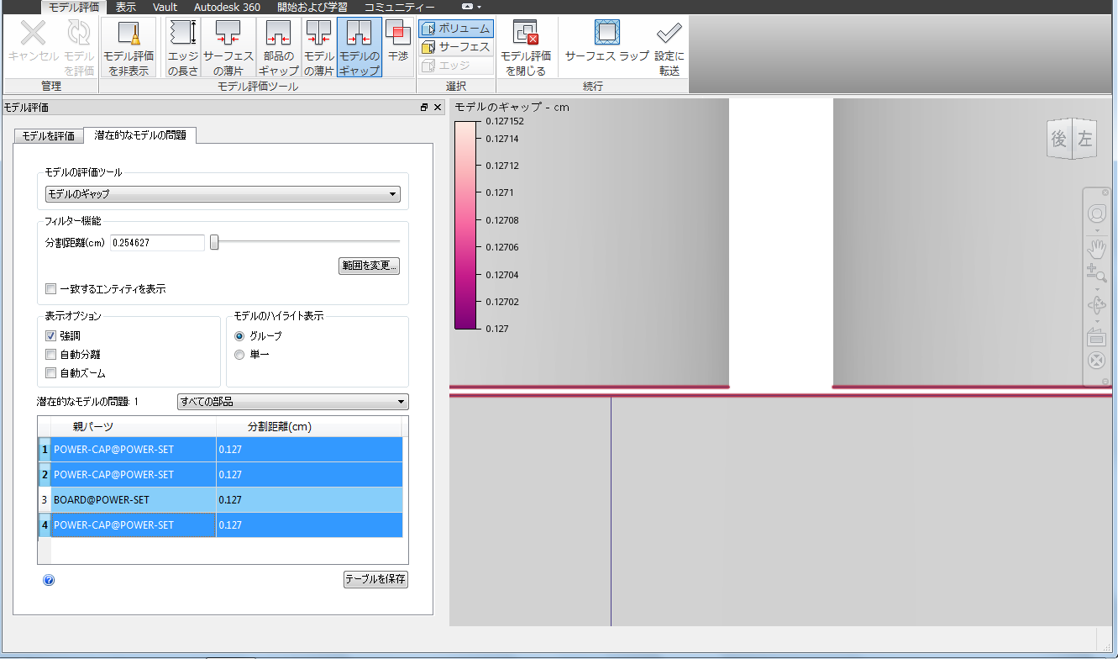Select row 3 BOARD@POWER-SET

(x=220, y=500)
